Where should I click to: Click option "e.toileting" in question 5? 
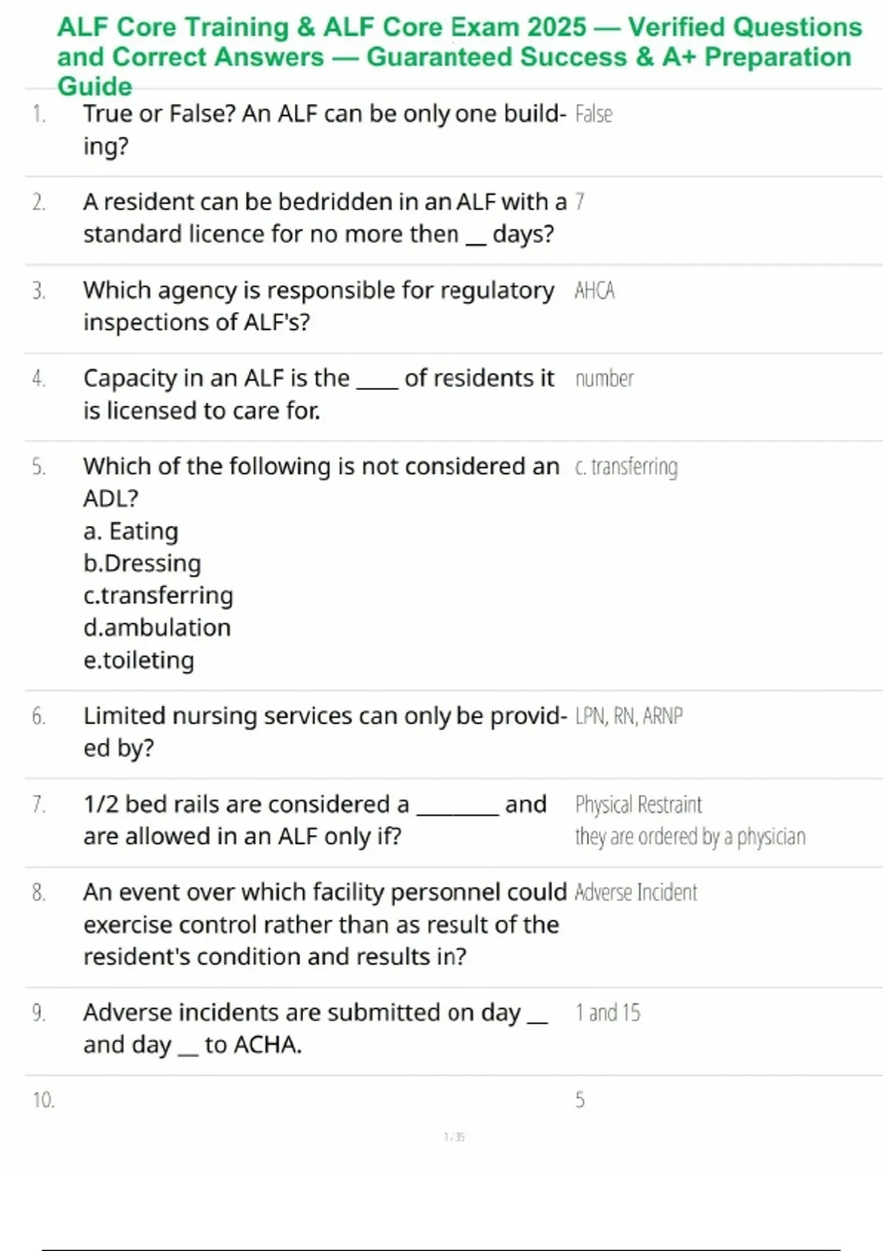pyautogui.click(x=138, y=660)
